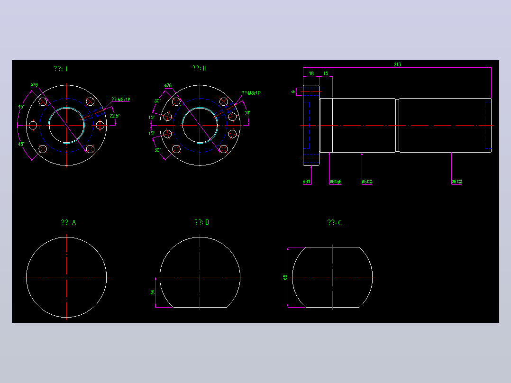Click the view title ending in B
511x383 pixels.
pyautogui.click(x=201, y=222)
